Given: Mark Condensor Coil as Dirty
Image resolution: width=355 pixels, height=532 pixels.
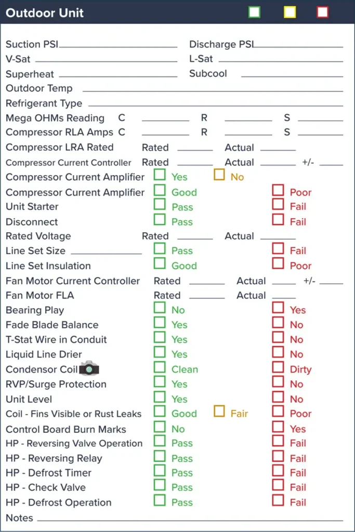Looking at the screenshot, I should click(278, 367).
